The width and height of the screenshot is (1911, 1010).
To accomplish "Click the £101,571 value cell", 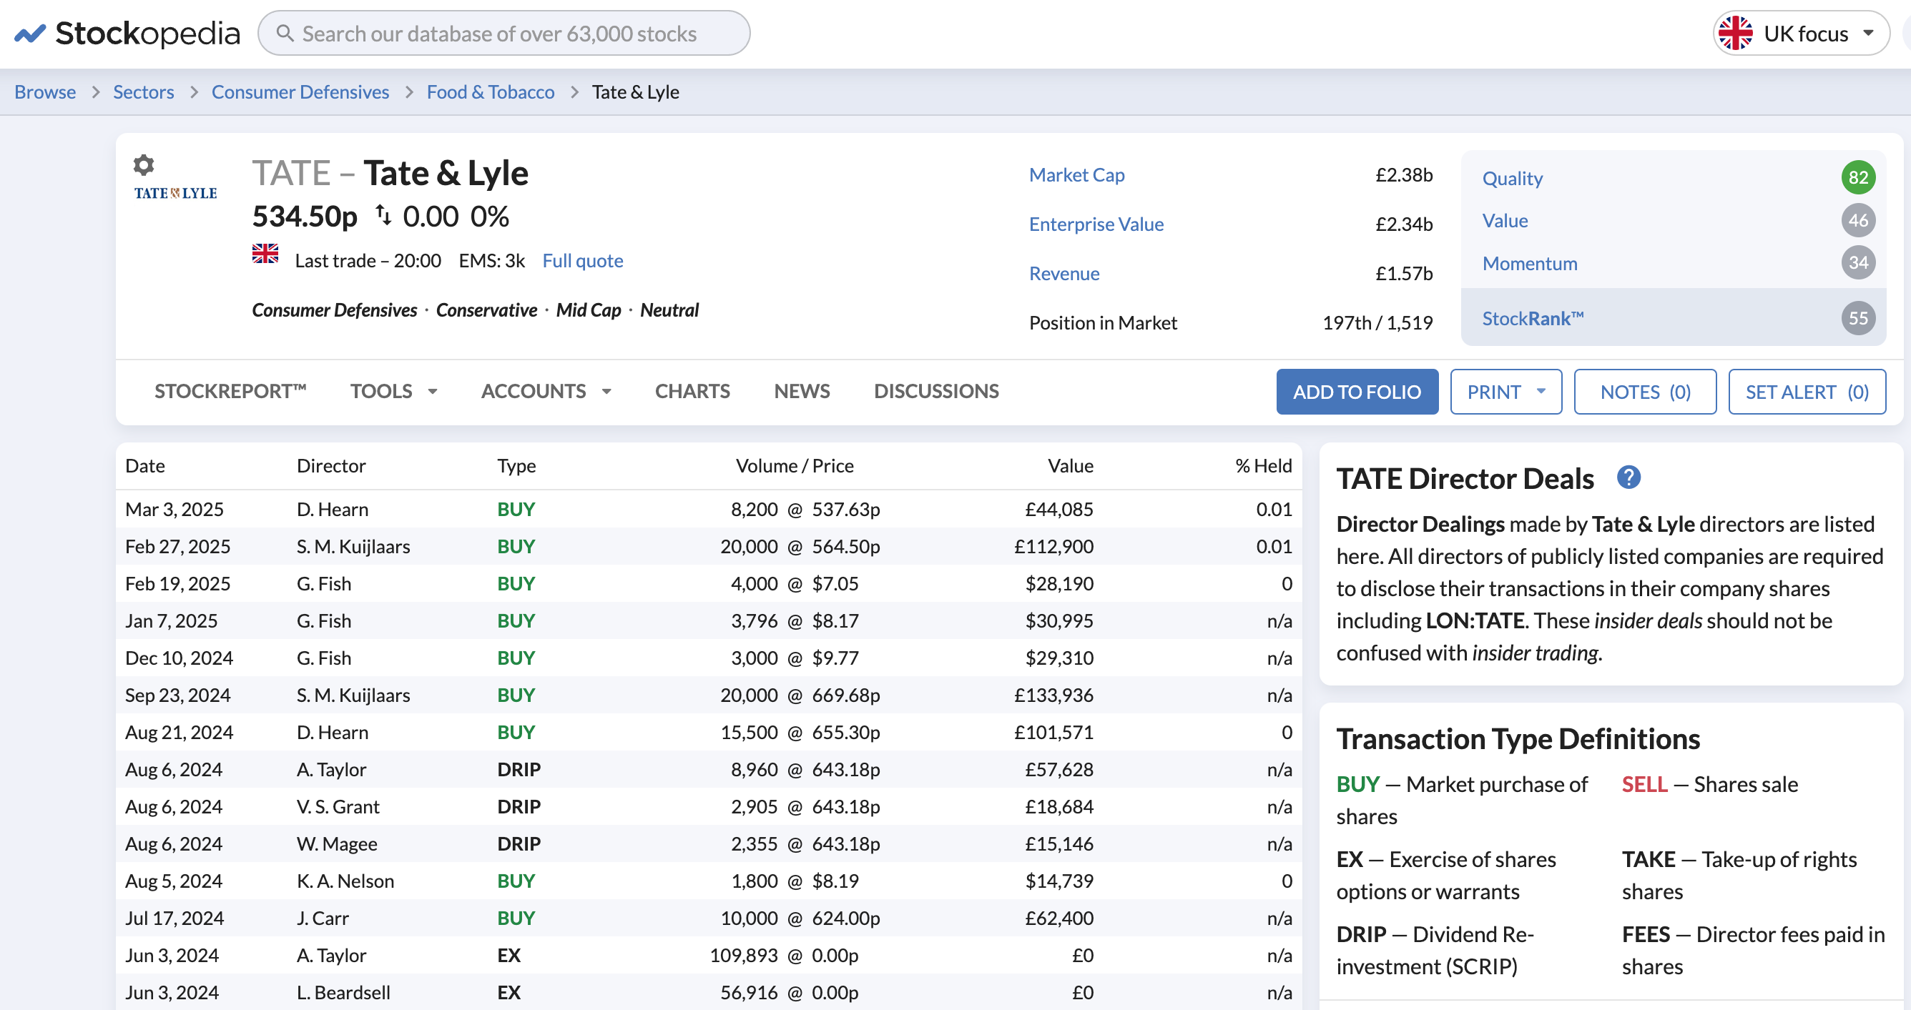I will 1053,733.
